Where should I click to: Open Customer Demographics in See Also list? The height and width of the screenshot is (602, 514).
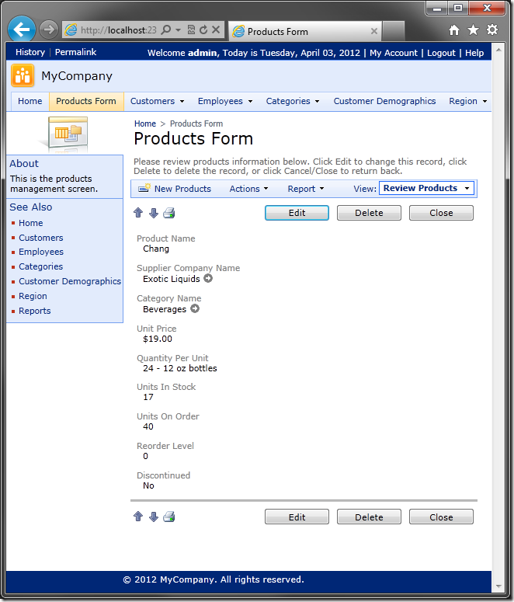tap(70, 281)
